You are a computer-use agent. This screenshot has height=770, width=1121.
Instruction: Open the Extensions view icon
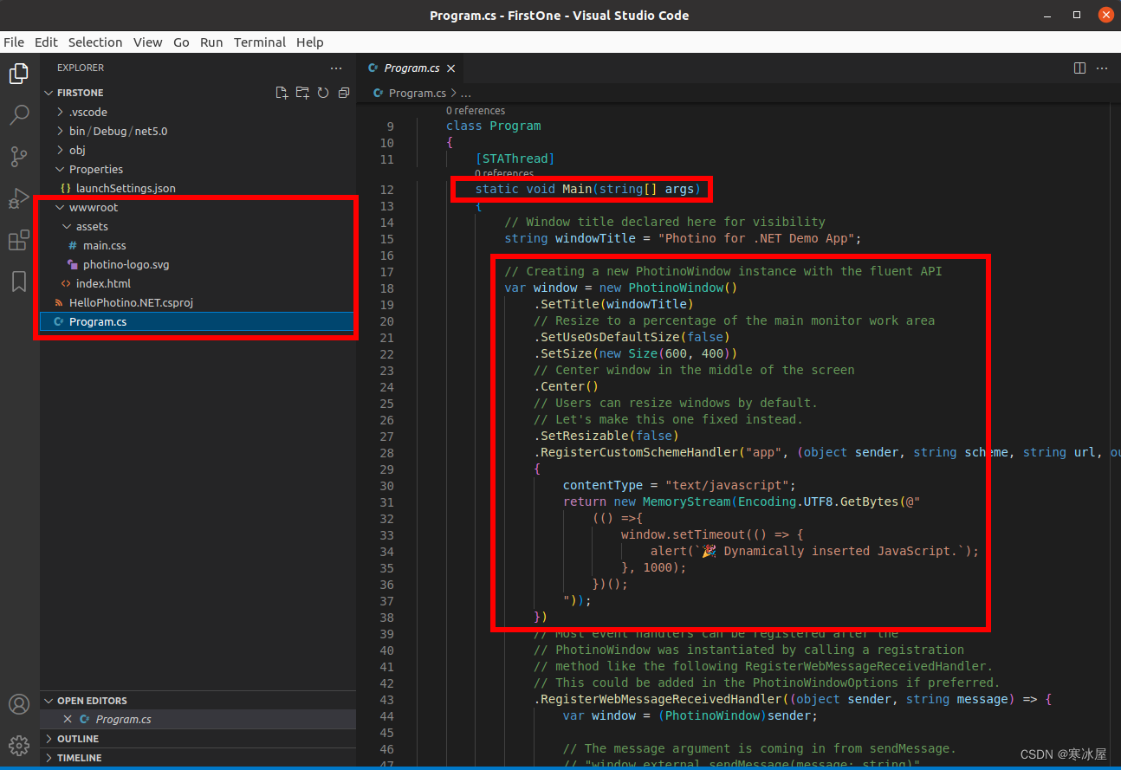(19, 240)
